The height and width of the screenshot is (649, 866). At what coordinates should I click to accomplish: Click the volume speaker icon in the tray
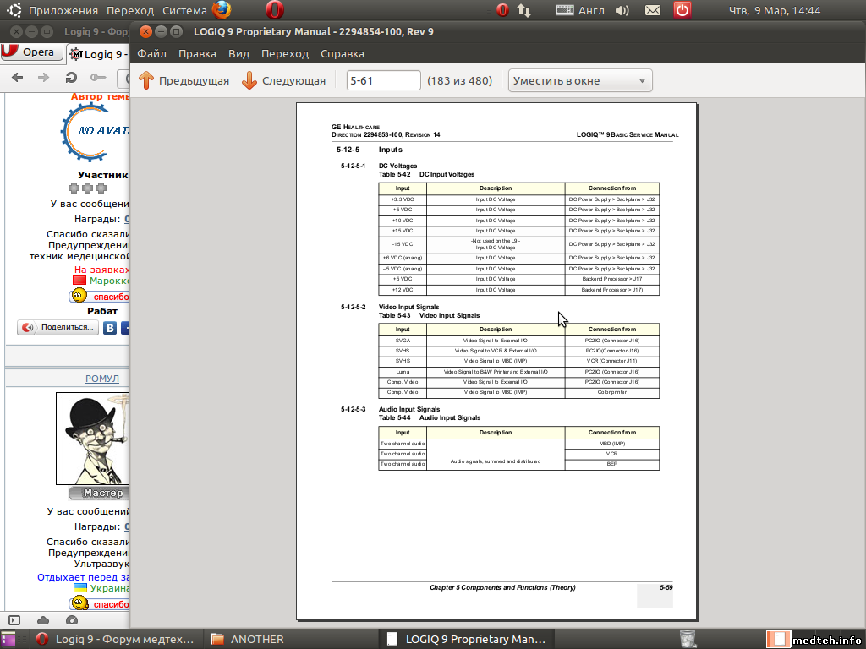click(622, 10)
